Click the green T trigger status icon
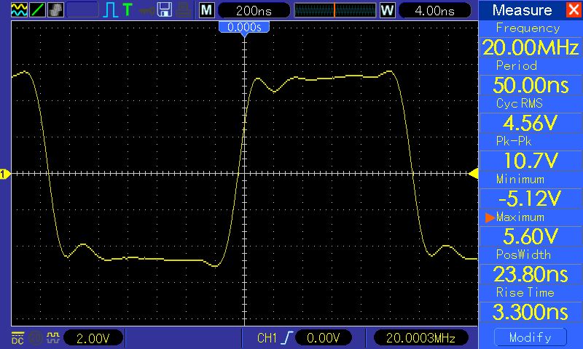Image resolution: width=583 pixels, height=349 pixels. [127, 10]
